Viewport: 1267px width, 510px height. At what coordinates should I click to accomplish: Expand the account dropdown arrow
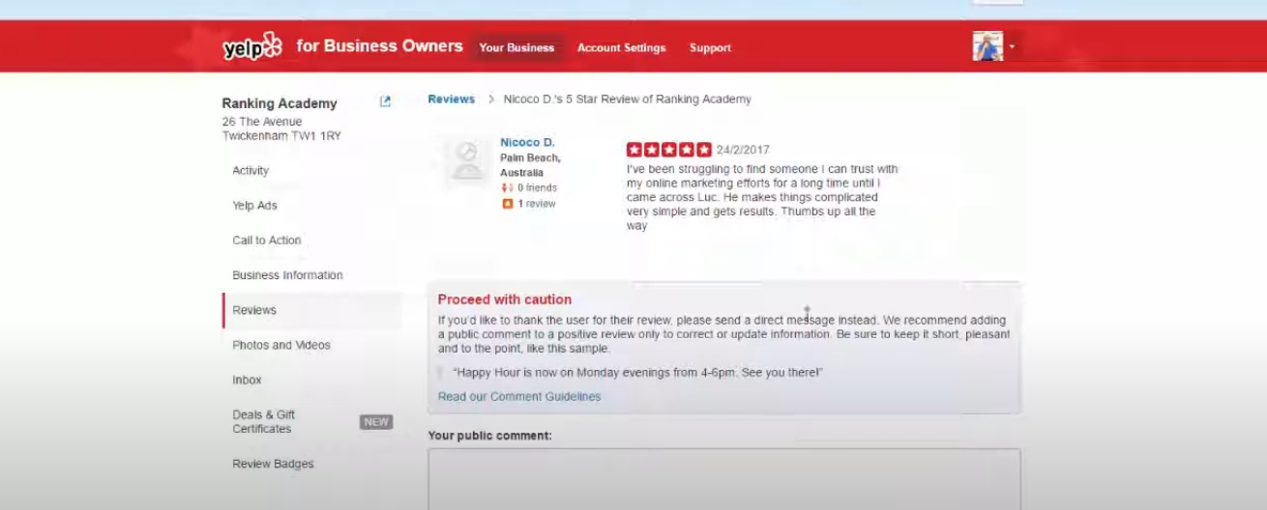1012,46
